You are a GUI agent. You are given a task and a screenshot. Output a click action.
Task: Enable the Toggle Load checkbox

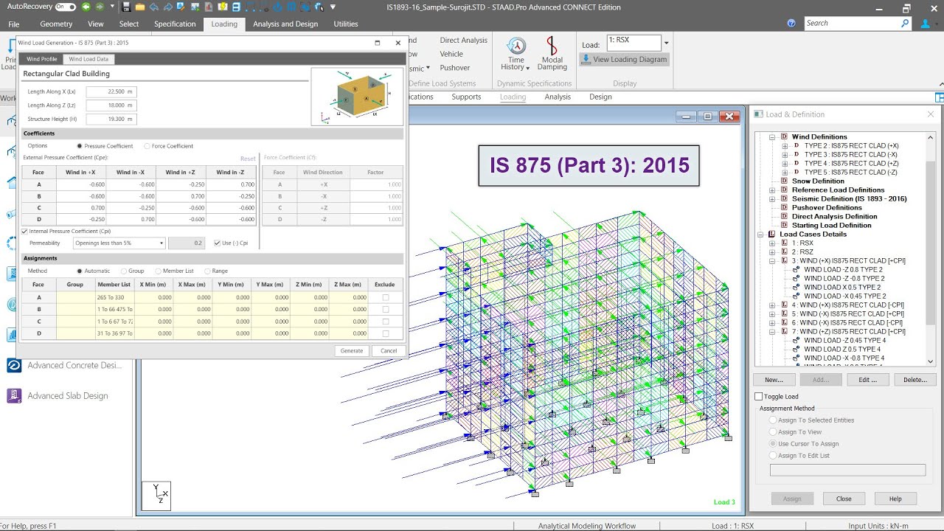pos(759,397)
